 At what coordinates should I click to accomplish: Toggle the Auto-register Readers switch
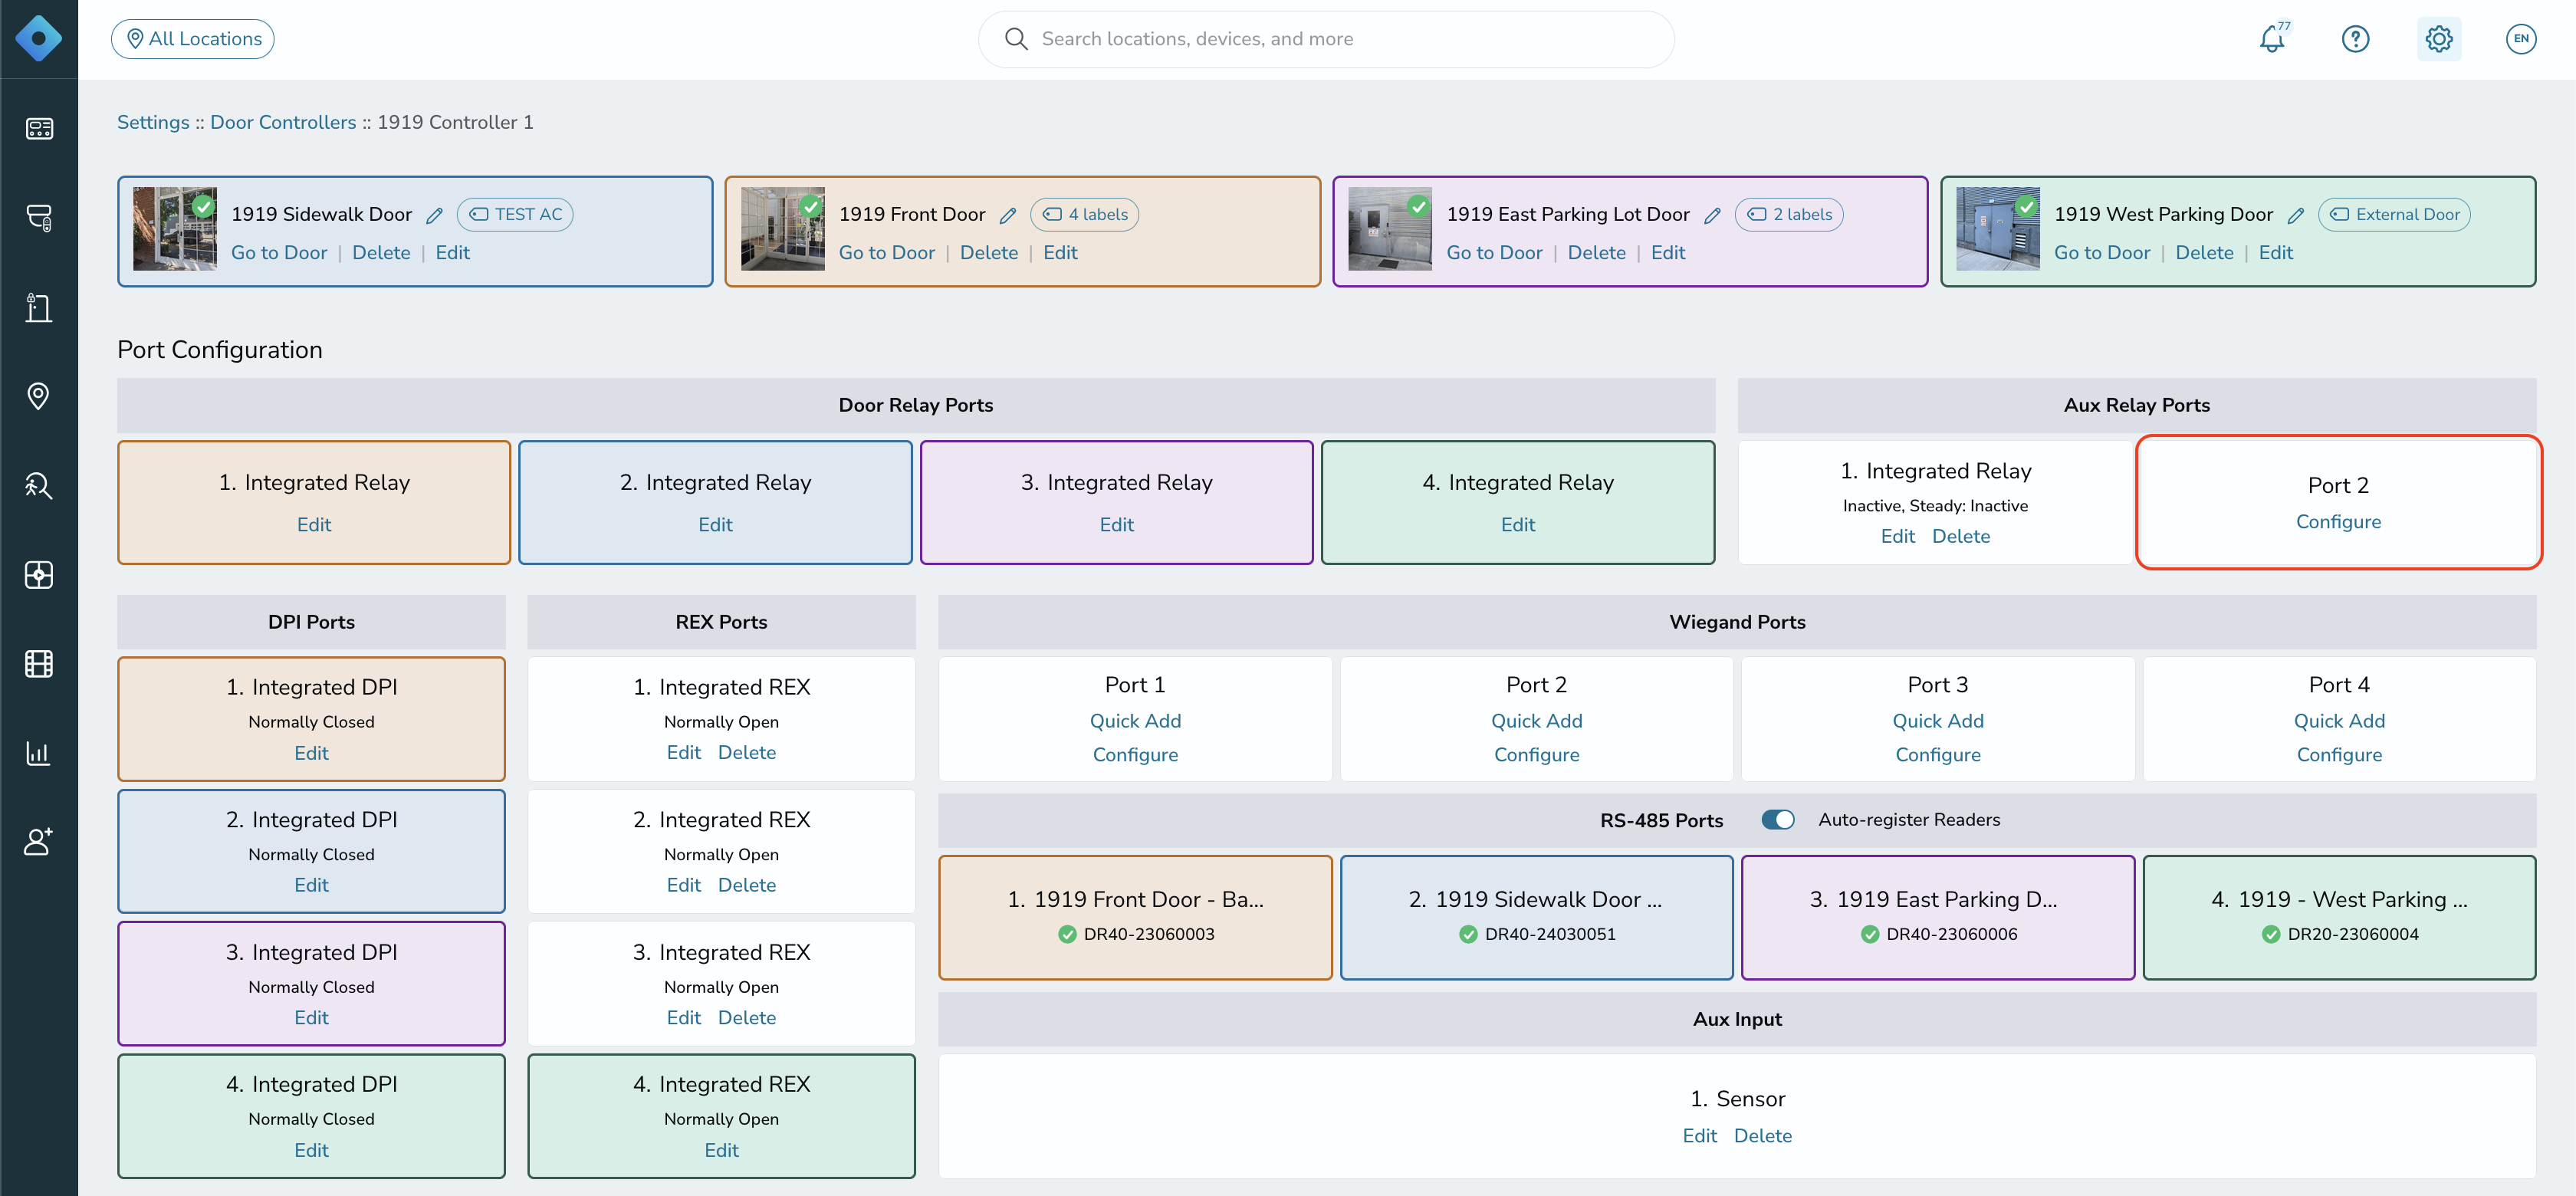[1777, 819]
